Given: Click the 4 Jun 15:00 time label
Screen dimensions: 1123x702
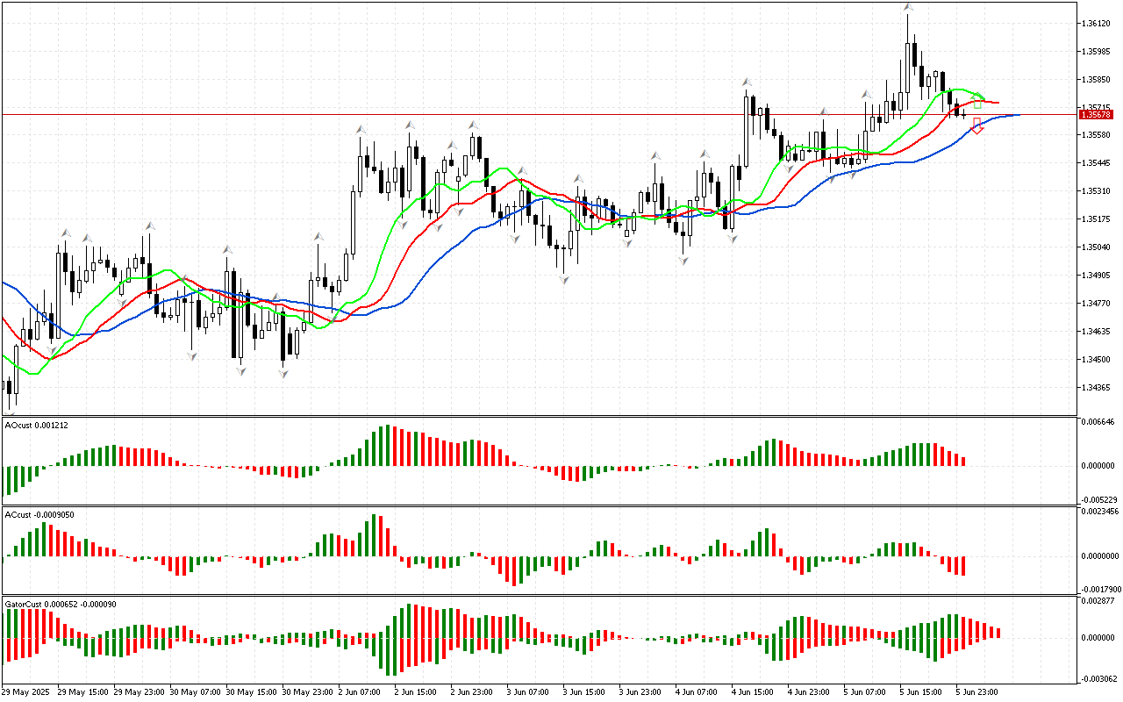Looking at the screenshot, I should (752, 692).
